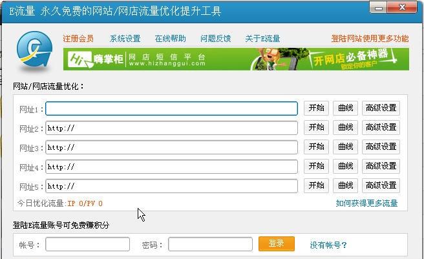The width and height of the screenshot is (424, 259).
Task: Click 问题反馈 menu item
Action: 215,39
